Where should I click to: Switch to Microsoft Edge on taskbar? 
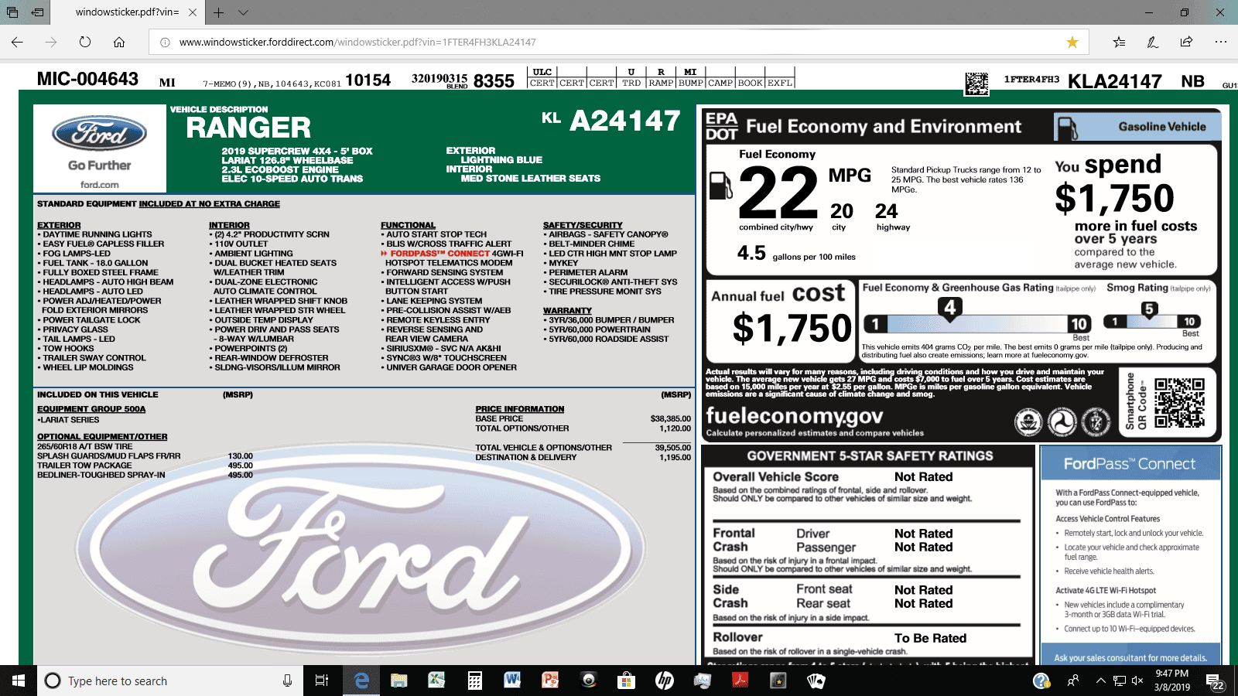point(361,681)
